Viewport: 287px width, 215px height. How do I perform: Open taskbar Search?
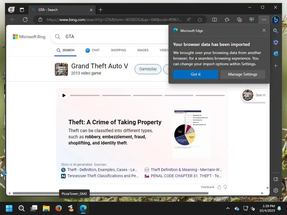pyautogui.click(x=21, y=208)
